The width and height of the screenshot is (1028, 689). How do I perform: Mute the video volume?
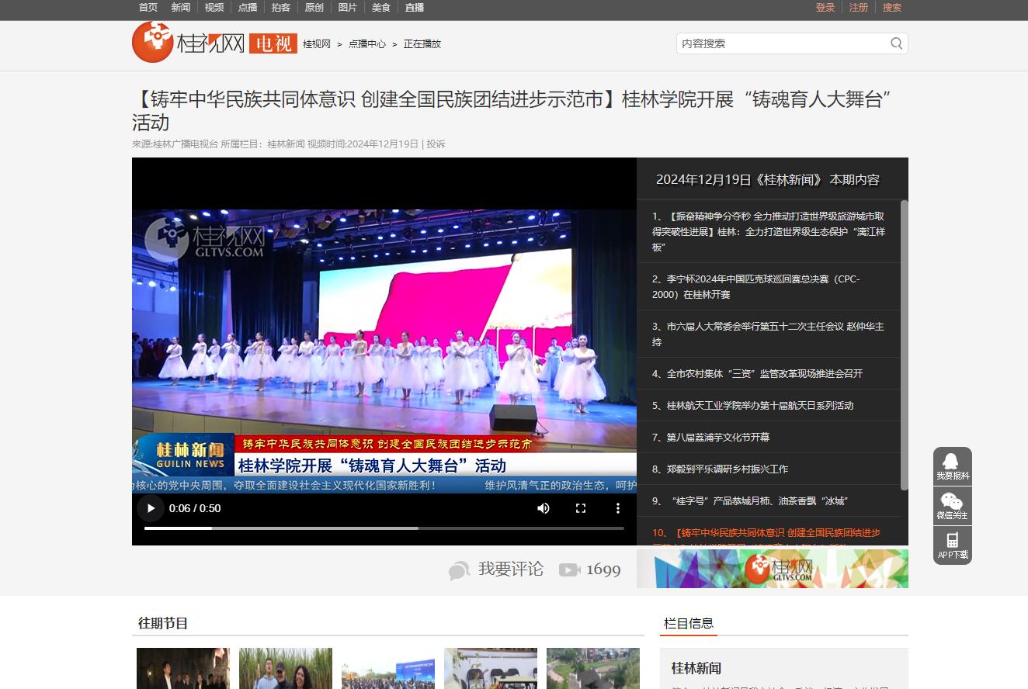point(544,508)
